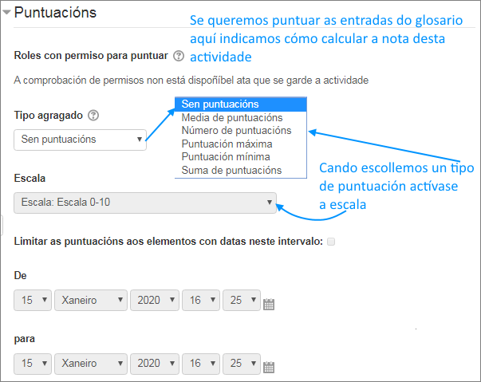Click the Limitar as puntuacións label text
The width and height of the screenshot is (481, 382).
point(168,242)
